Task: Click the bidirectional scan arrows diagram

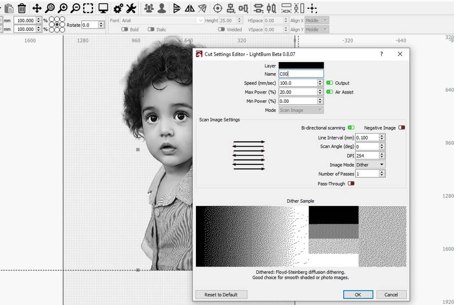Action: pyautogui.click(x=249, y=155)
